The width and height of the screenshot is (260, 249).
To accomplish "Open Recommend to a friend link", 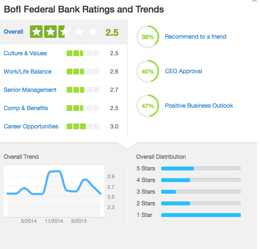I will point(195,37).
